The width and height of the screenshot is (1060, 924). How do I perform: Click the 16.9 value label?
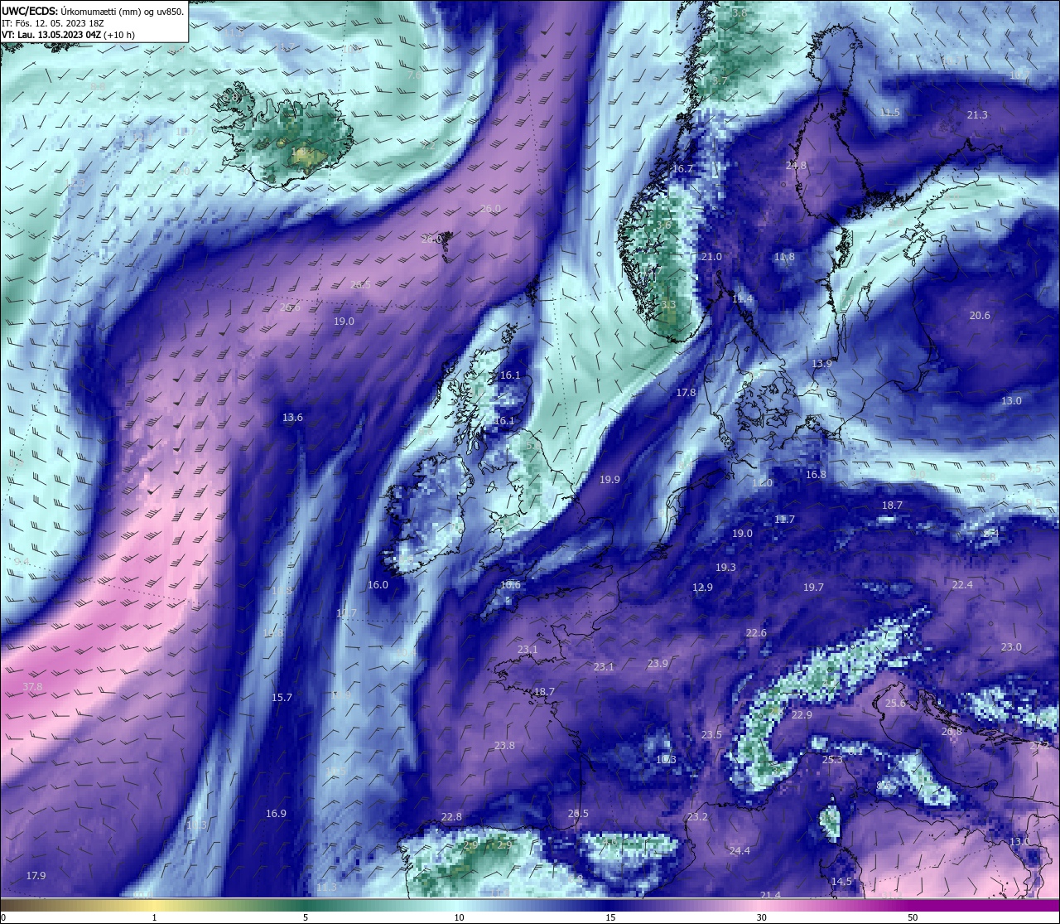coord(276,813)
